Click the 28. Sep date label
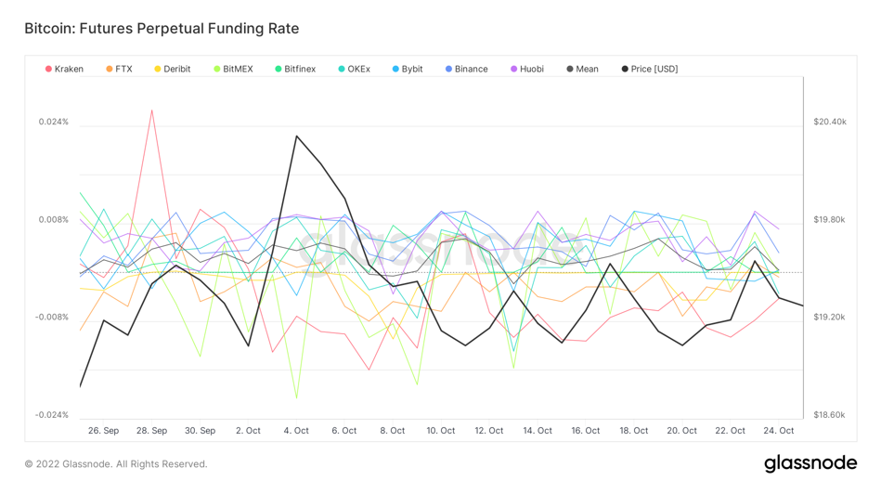This screenshot has width=881, height=481. click(x=151, y=431)
